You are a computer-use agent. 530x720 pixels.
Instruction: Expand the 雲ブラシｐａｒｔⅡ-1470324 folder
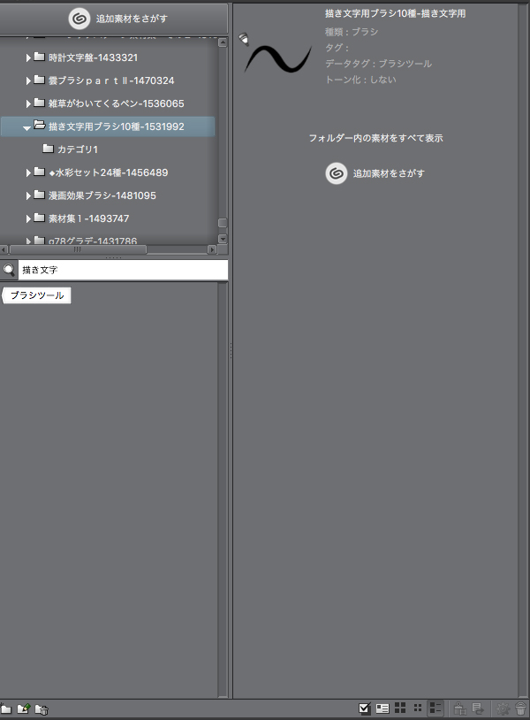[28, 80]
